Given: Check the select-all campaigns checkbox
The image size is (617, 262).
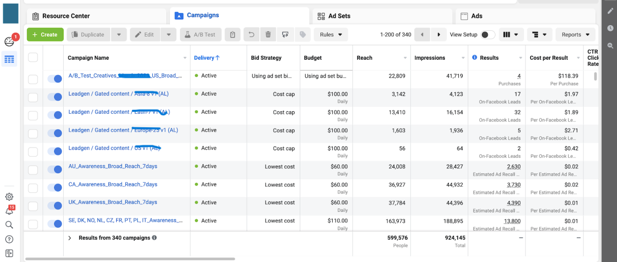Looking at the screenshot, I should (x=33, y=58).
